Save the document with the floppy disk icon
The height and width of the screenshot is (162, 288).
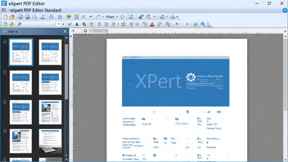(27, 17)
